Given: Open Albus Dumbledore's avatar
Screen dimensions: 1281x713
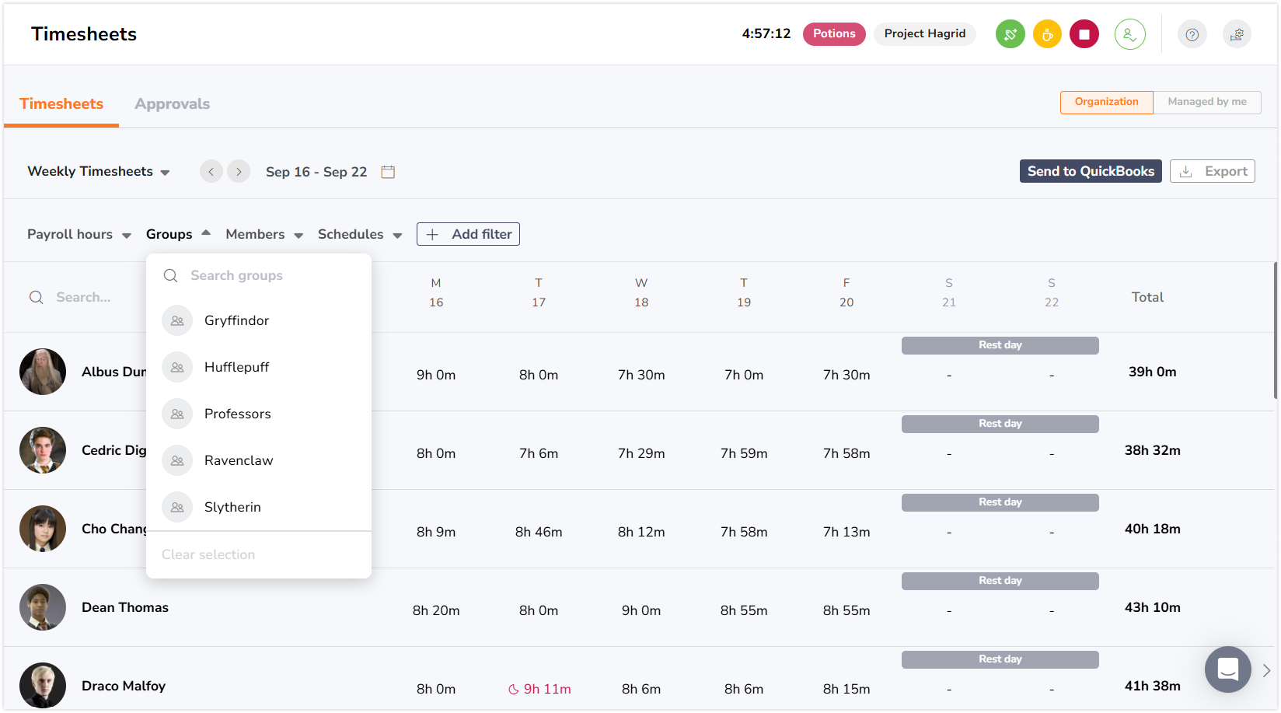Looking at the screenshot, I should coord(43,372).
